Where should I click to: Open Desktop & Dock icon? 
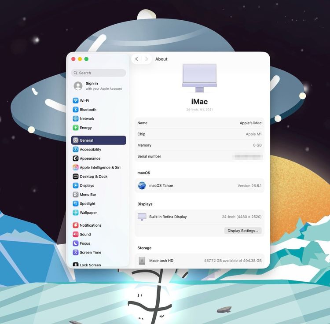pos(76,177)
